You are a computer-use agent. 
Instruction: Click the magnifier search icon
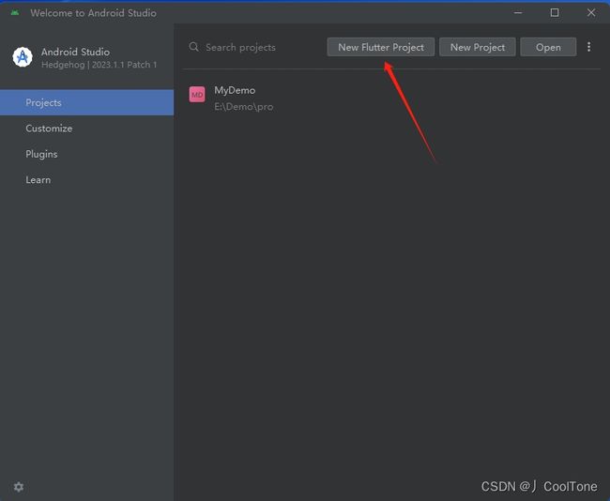pos(193,47)
